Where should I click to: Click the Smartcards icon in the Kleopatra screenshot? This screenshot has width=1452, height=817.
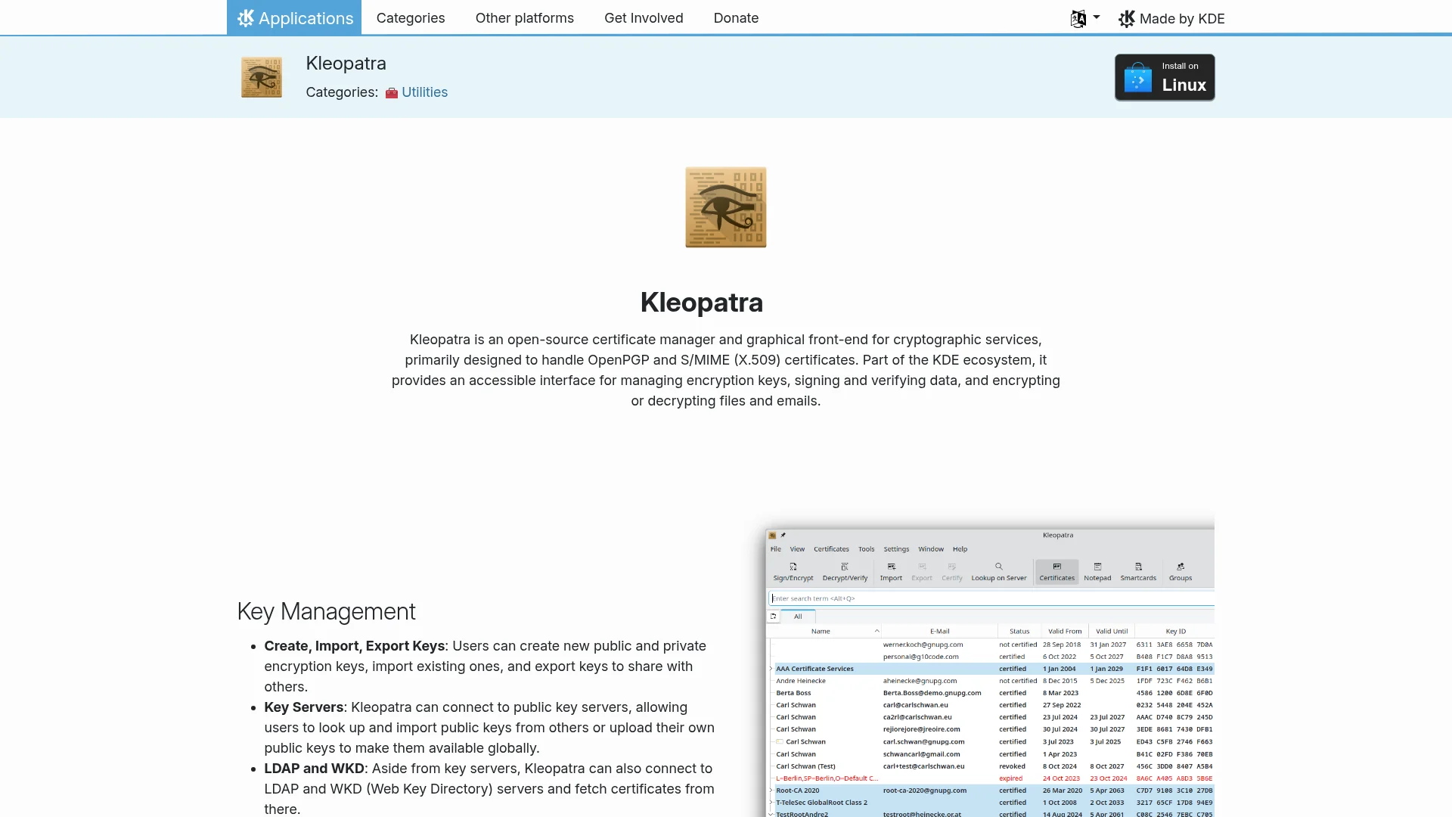point(1138,567)
